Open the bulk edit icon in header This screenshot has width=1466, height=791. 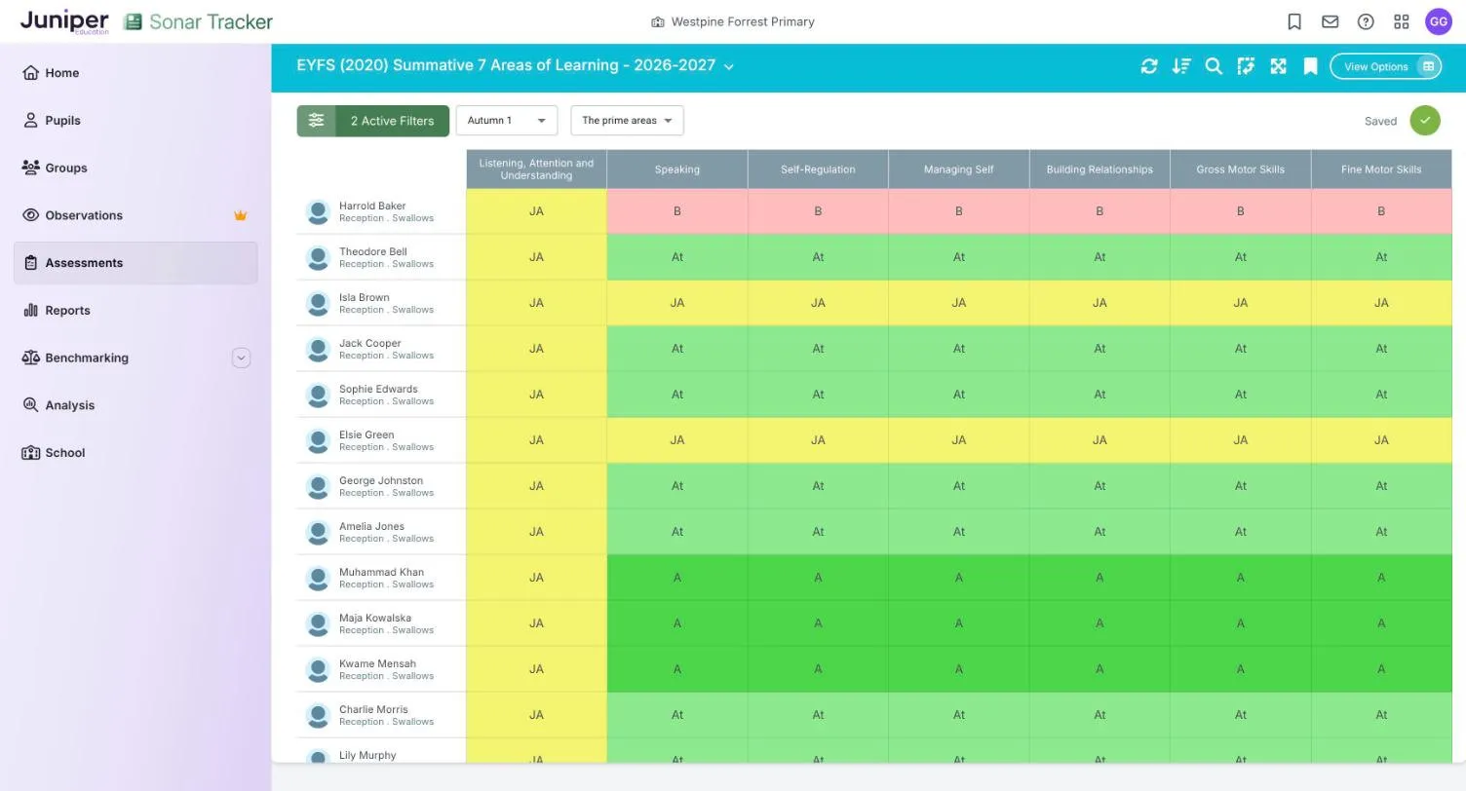pos(1246,66)
